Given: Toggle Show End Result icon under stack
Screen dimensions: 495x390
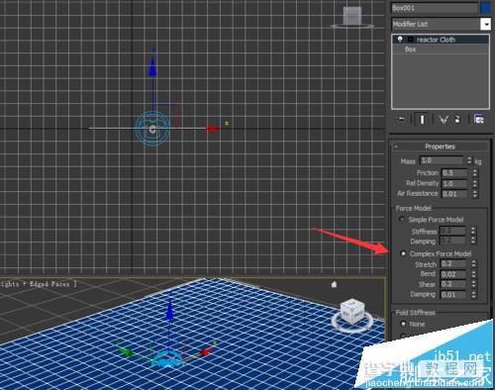Looking at the screenshot, I should click(422, 119).
